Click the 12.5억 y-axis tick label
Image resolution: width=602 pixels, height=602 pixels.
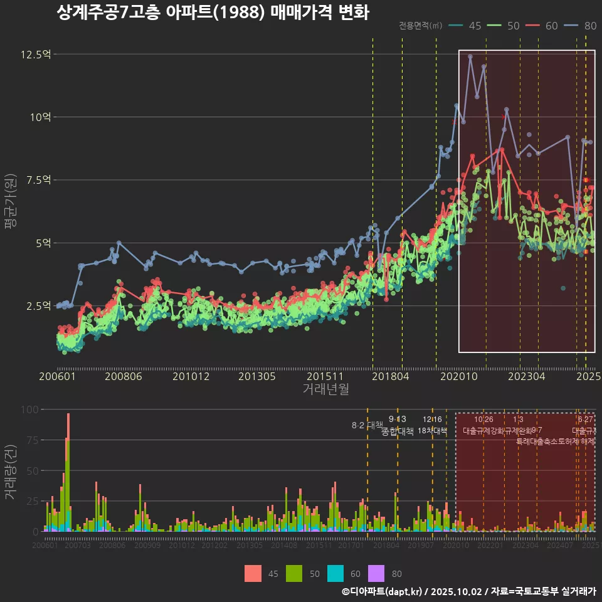coord(35,55)
